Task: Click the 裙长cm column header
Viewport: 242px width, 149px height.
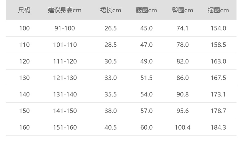Action: (111, 10)
